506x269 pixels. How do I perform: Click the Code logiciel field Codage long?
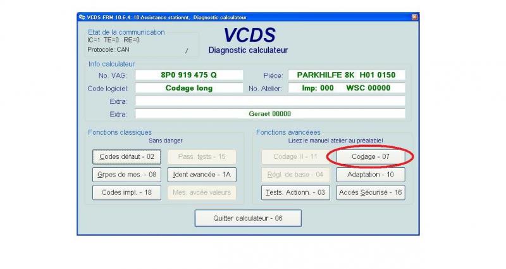188,88
